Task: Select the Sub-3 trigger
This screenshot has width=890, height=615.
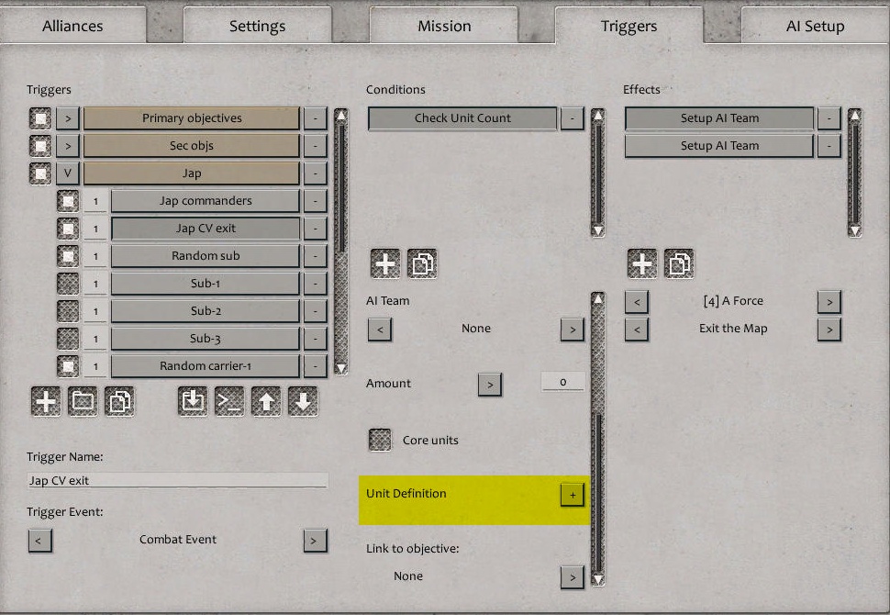Action: click(x=205, y=339)
